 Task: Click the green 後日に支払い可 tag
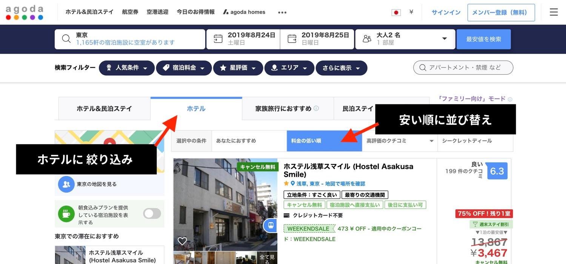(405, 205)
